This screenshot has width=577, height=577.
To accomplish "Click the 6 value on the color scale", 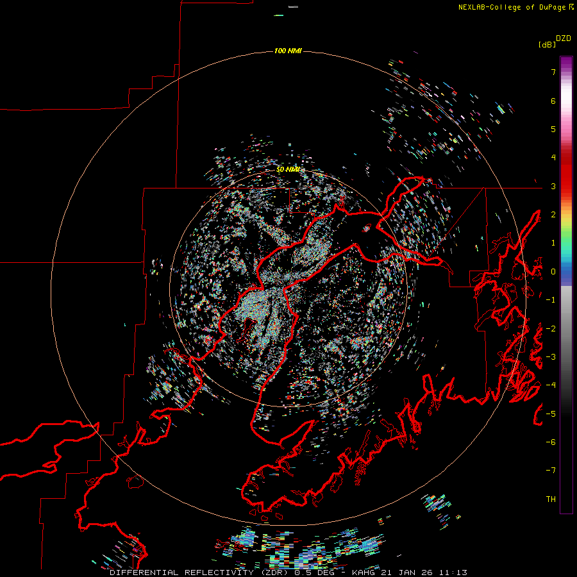I will (553, 101).
